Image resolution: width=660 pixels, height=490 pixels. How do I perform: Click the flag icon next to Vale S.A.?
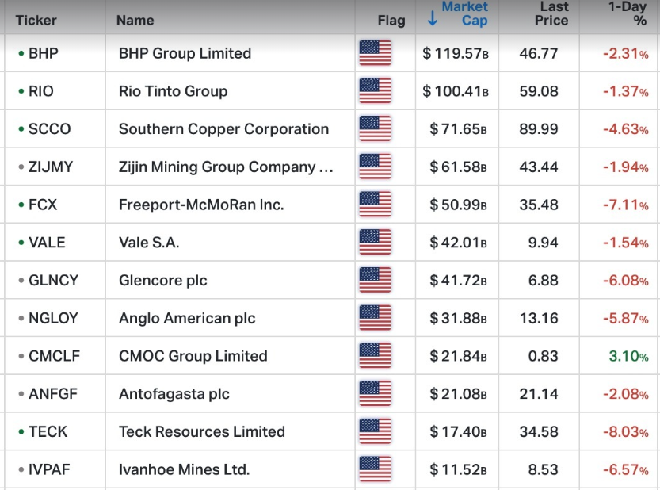click(x=375, y=242)
